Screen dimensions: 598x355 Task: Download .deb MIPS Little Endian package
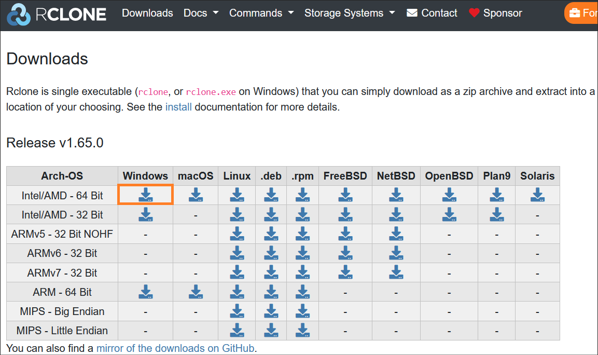tap(271, 330)
